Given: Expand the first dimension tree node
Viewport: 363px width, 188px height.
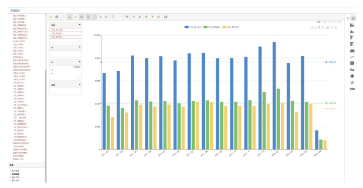Looking at the screenshot, I should pos(10,171).
